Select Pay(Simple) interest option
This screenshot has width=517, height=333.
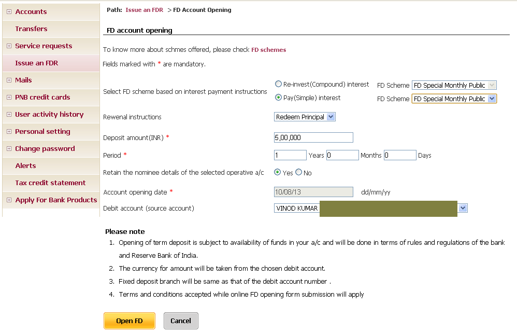[278, 98]
